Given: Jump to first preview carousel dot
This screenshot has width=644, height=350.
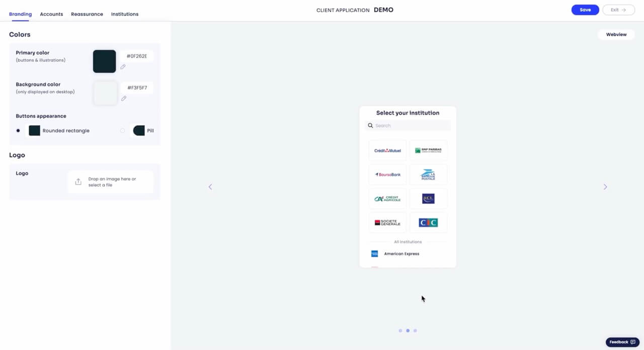Looking at the screenshot, I should pos(400,331).
